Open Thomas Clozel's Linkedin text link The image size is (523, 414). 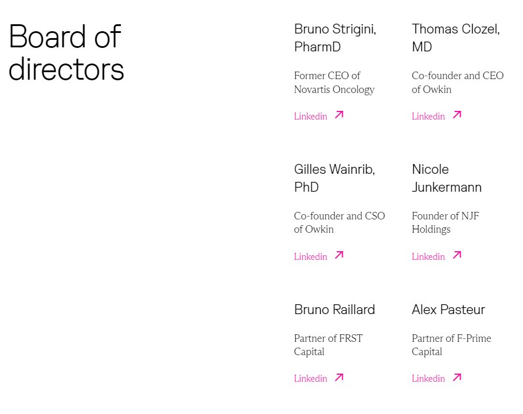click(x=428, y=117)
